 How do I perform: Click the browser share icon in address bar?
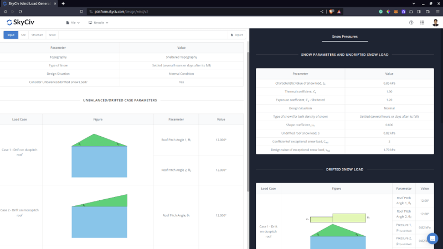pos(322,11)
